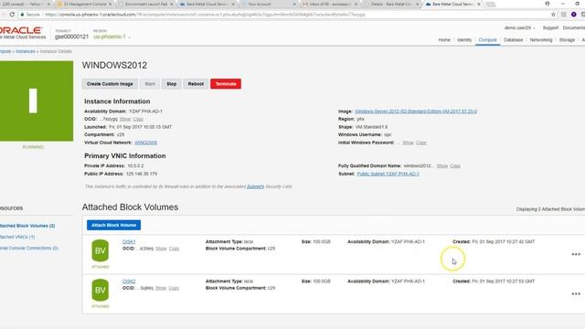
Task: Bookmark this page with the star icon
Action: click(553, 15)
